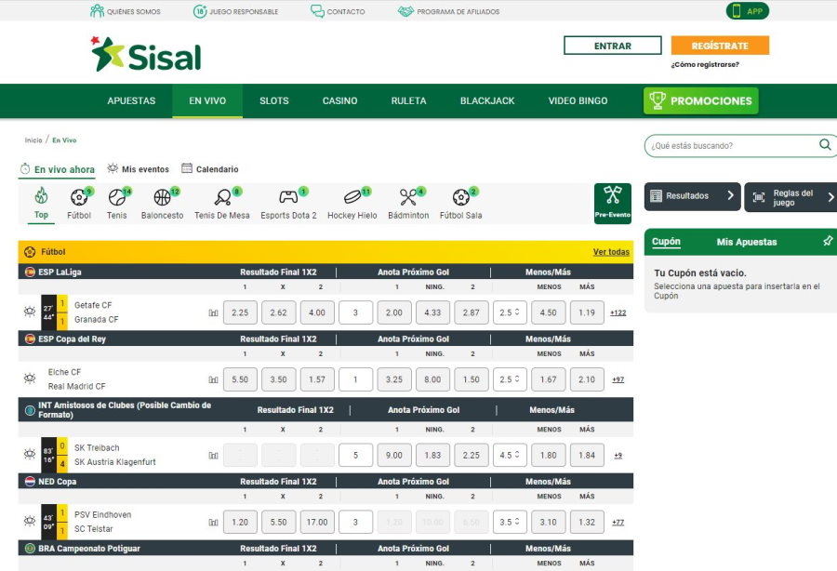
Task: Toggle the PSV Eindhoven watch eye icon
Action: [30, 521]
